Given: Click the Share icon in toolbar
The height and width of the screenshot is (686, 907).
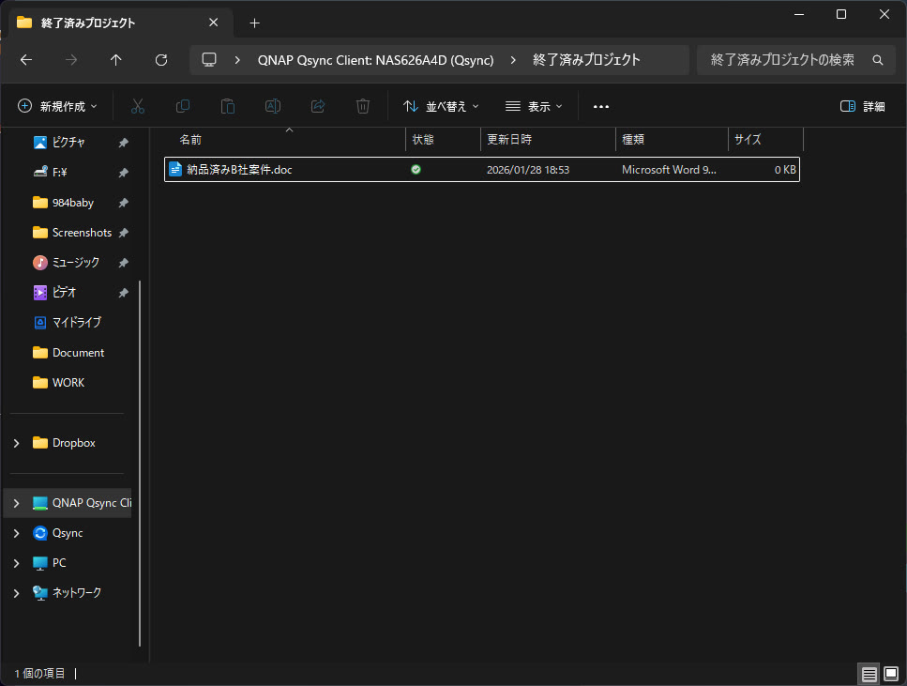Looking at the screenshot, I should click(x=318, y=107).
